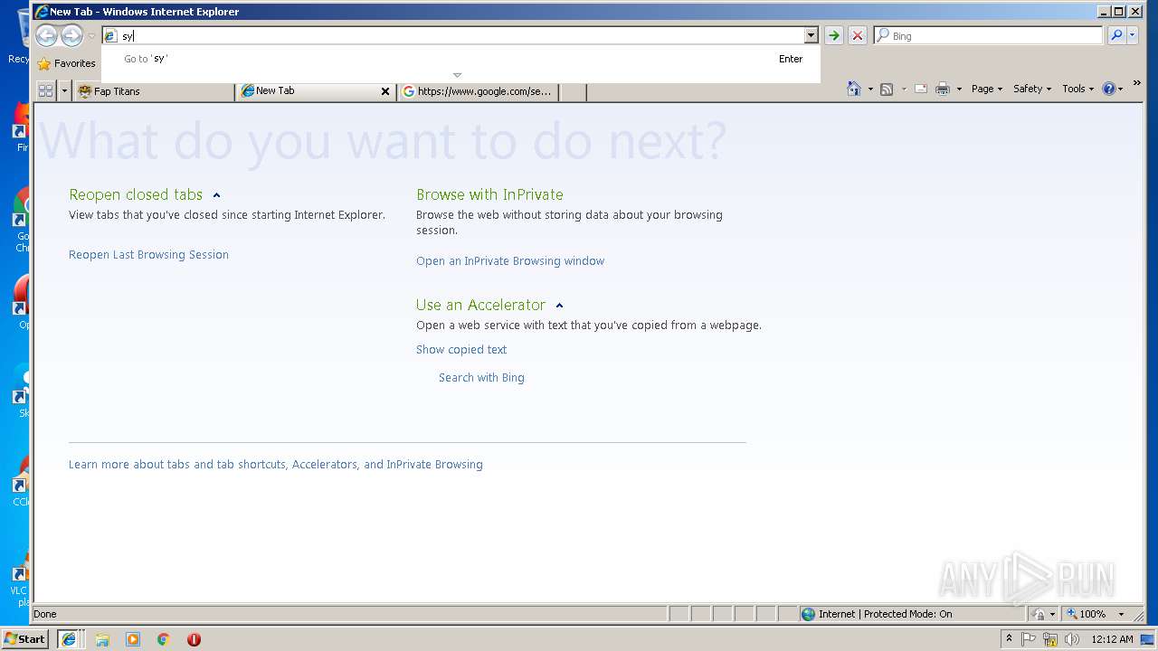The height and width of the screenshot is (651, 1158).
Task: Open the Favorites center
Action: click(66, 63)
